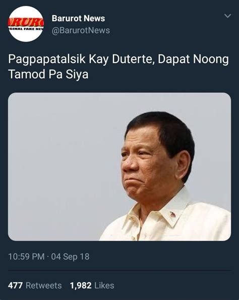Select the second tweet line Tamod Pa Siya
The height and width of the screenshot is (300, 239).
(x=48, y=74)
